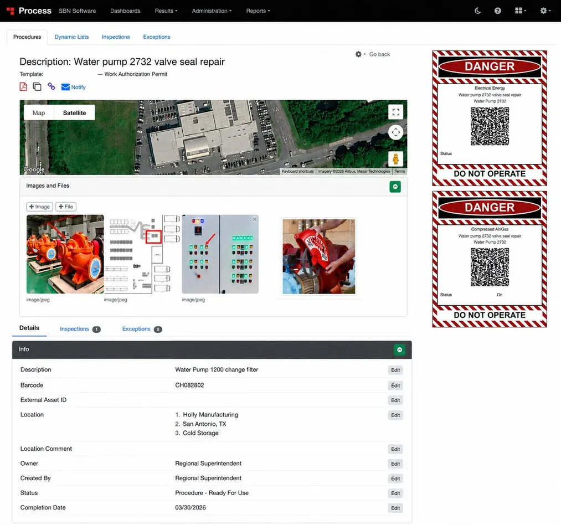Screen dimensions: 561x525
Task: Open the help question mark icon
Action: [498, 11]
